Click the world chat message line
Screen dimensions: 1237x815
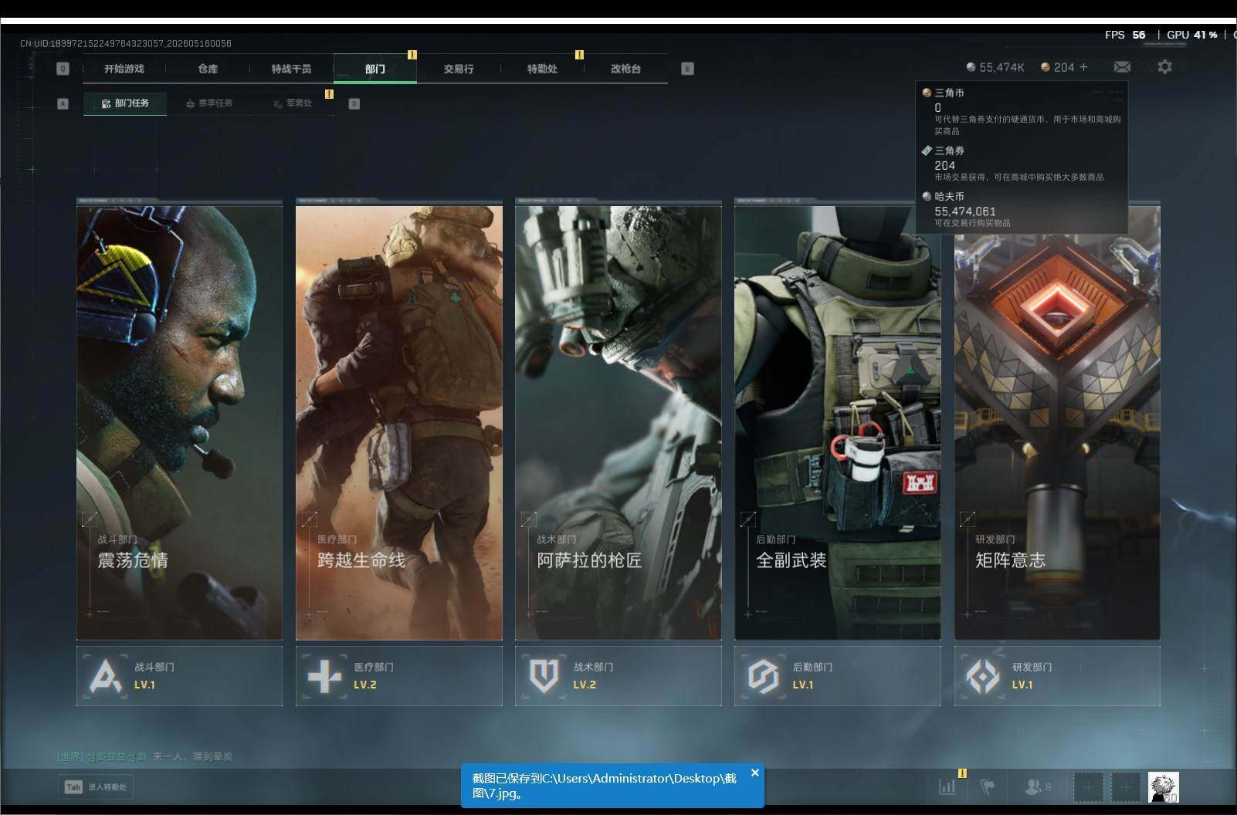pyautogui.click(x=145, y=756)
